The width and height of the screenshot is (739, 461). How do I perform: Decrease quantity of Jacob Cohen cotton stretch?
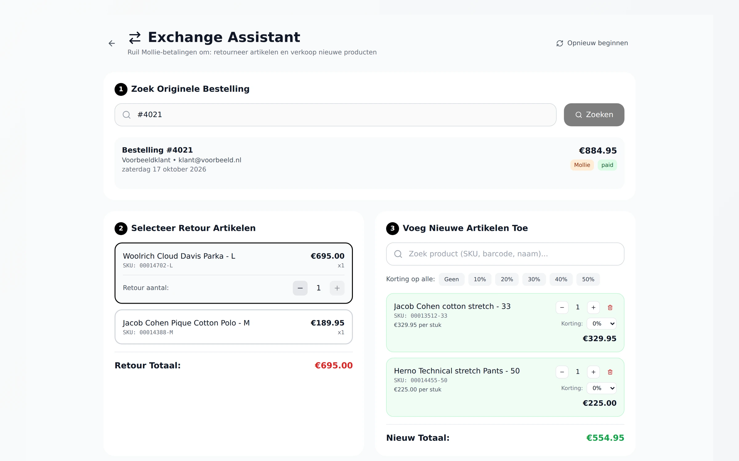(562, 307)
